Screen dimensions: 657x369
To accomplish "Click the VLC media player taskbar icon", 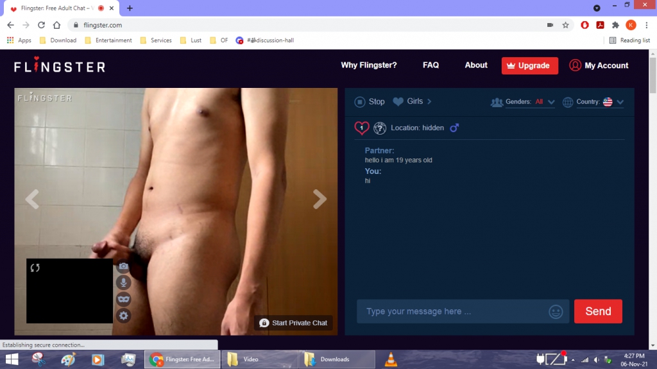I will click(x=390, y=359).
